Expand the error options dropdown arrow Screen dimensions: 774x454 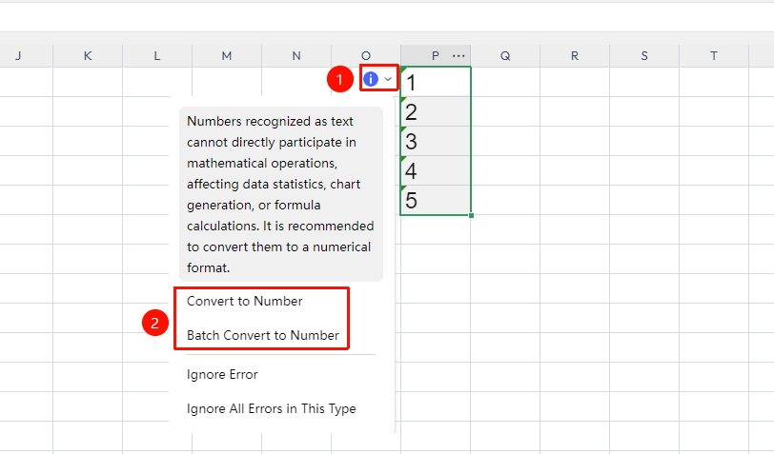coord(388,79)
